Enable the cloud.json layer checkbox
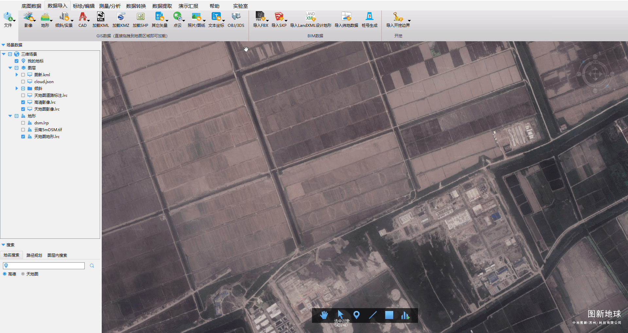 pyautogui.click(x=23, y=82)
